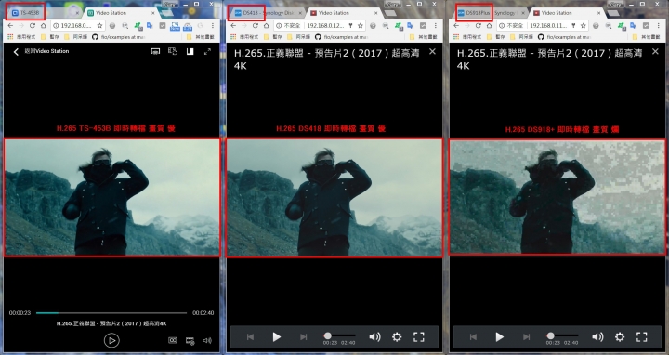
Task: Close the DS918+ video player overlay
Action: (655, 52)
